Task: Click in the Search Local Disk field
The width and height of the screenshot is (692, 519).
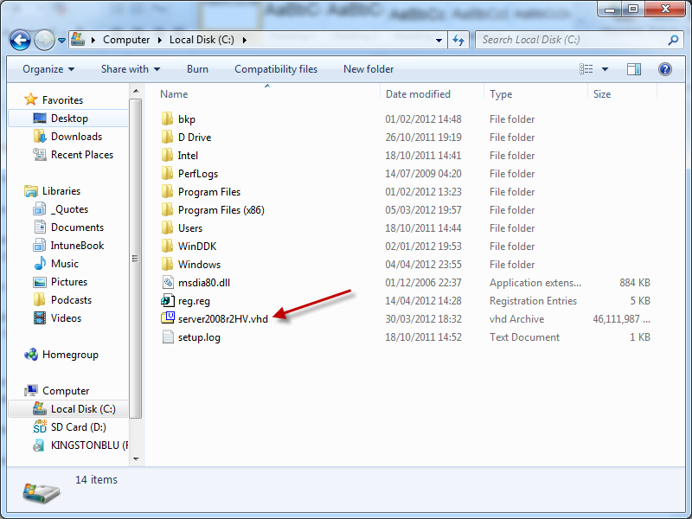Action: (x=571, y=40)
